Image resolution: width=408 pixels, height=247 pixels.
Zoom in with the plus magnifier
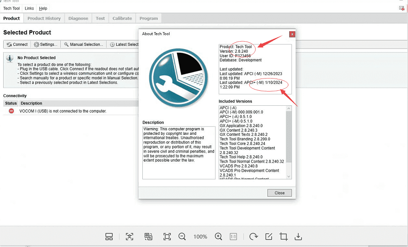pyautogui.click(x=219, y=237)
